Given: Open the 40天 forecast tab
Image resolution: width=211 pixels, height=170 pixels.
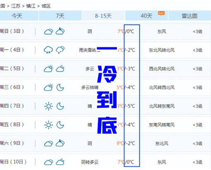Looking at the screenshot, I should (x=146, y=16).
